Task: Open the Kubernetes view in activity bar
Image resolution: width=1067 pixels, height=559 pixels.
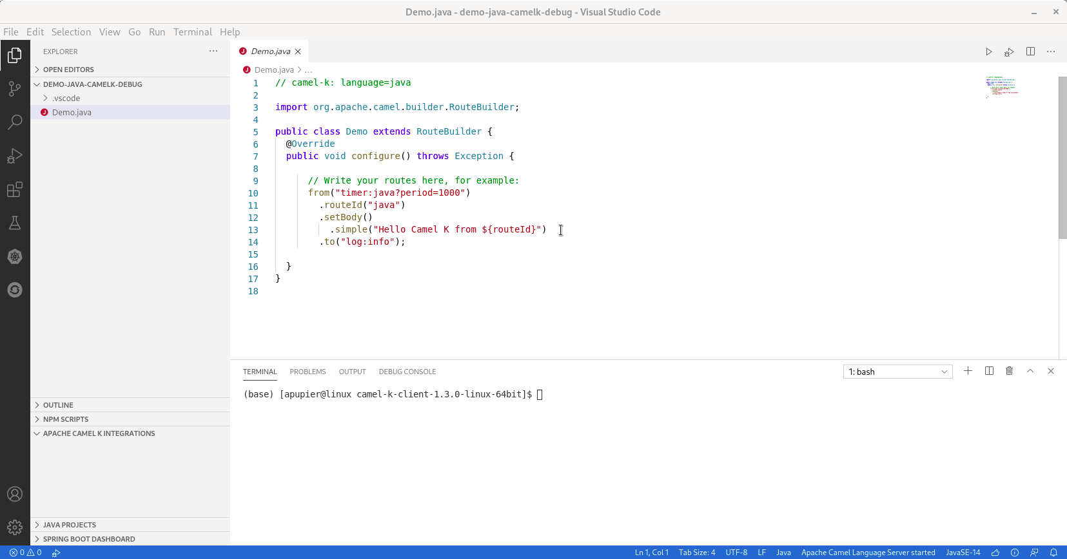Action: point(15,256)
